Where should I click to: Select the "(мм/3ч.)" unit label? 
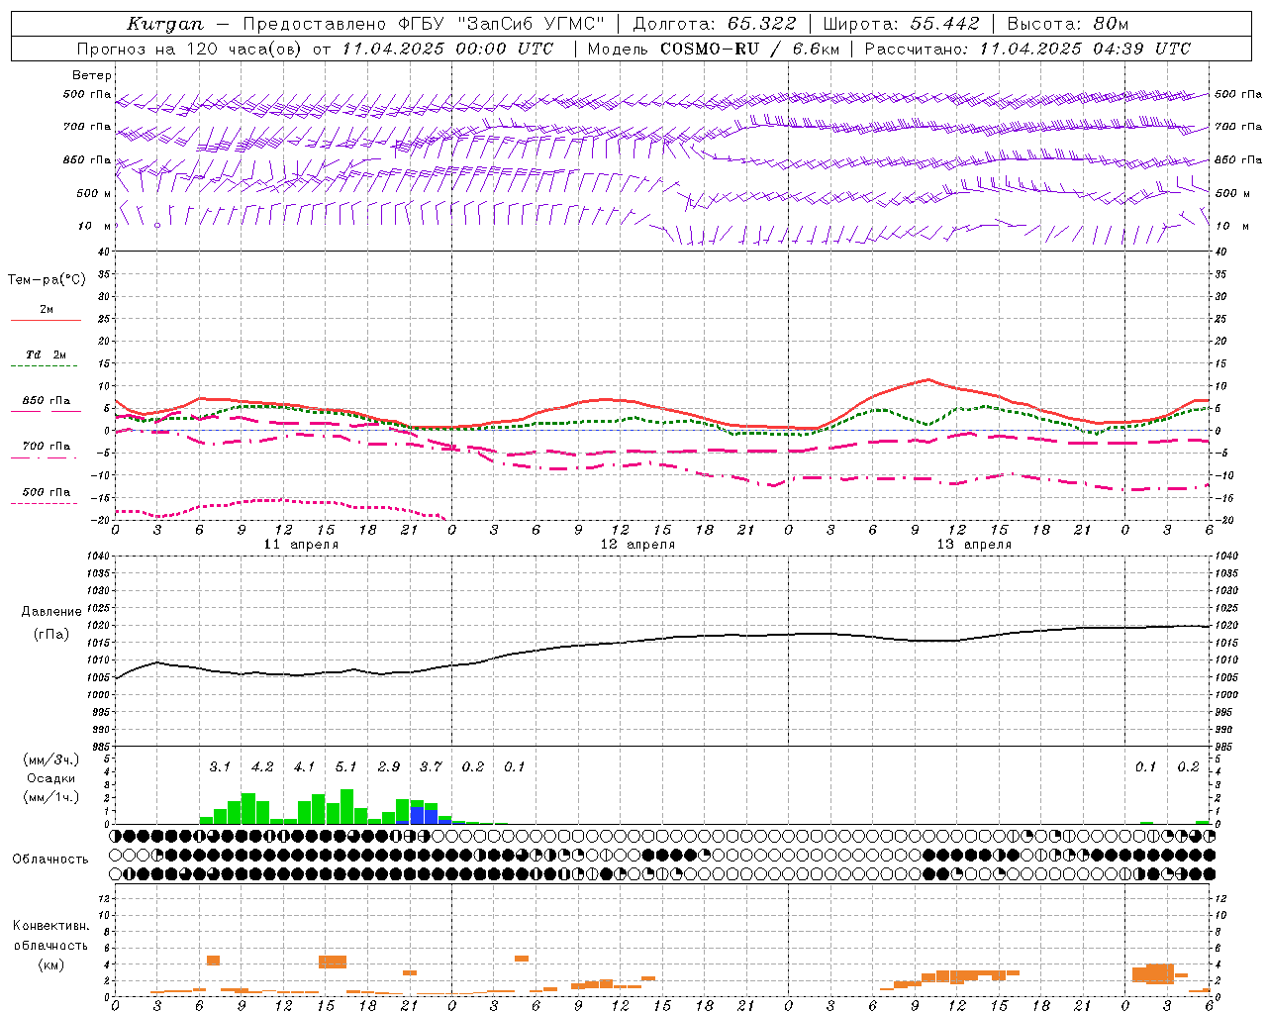(x=50, y=760)
